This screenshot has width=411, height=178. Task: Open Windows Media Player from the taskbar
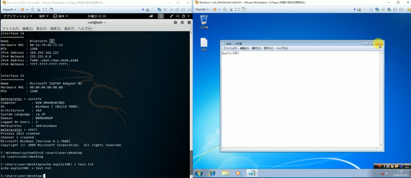238,173
